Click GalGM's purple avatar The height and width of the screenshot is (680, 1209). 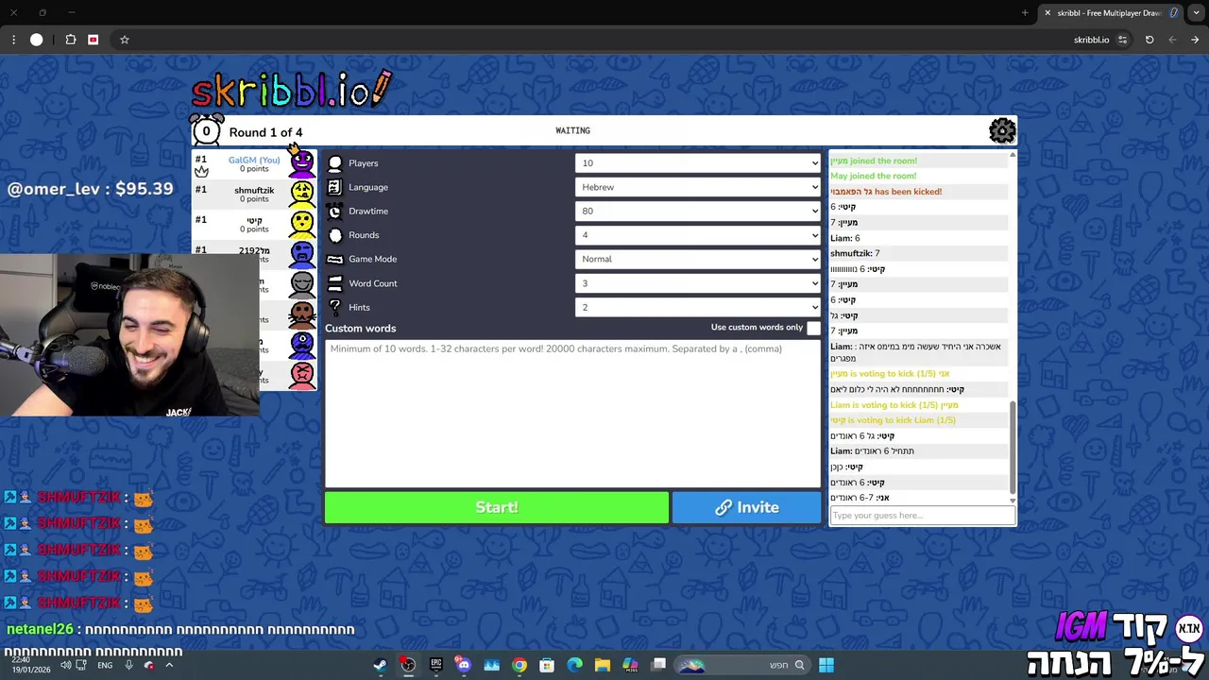[301, 163]
